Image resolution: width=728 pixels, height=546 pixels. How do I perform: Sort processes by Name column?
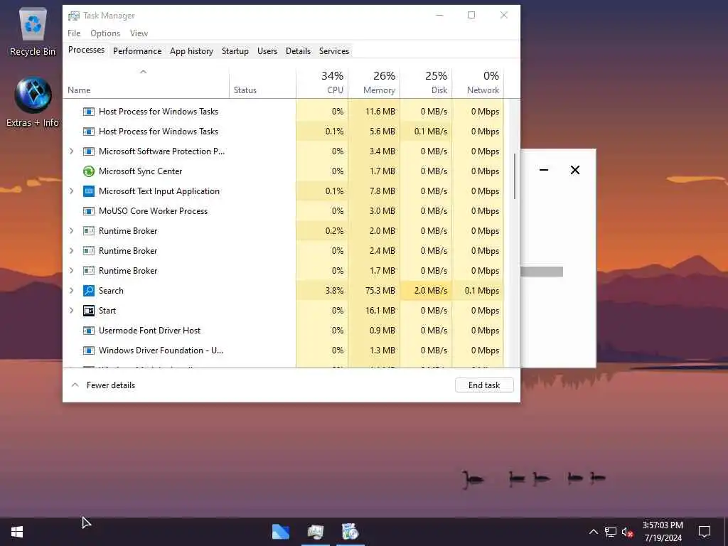(146, 83)
